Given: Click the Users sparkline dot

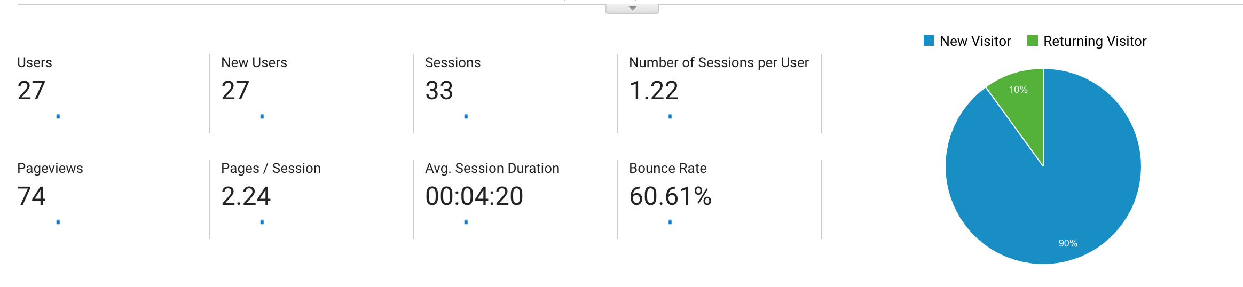Looking at the screenshot, I should (x=58, y=116).
